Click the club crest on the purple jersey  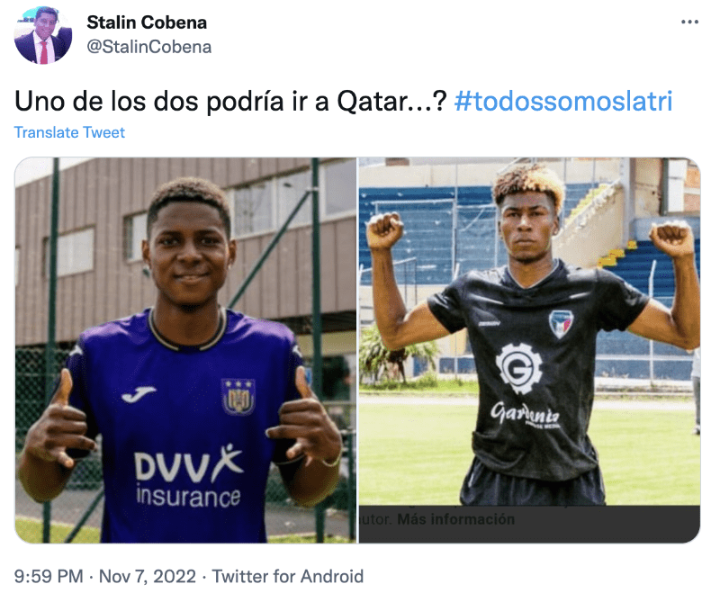click(238, 395)
